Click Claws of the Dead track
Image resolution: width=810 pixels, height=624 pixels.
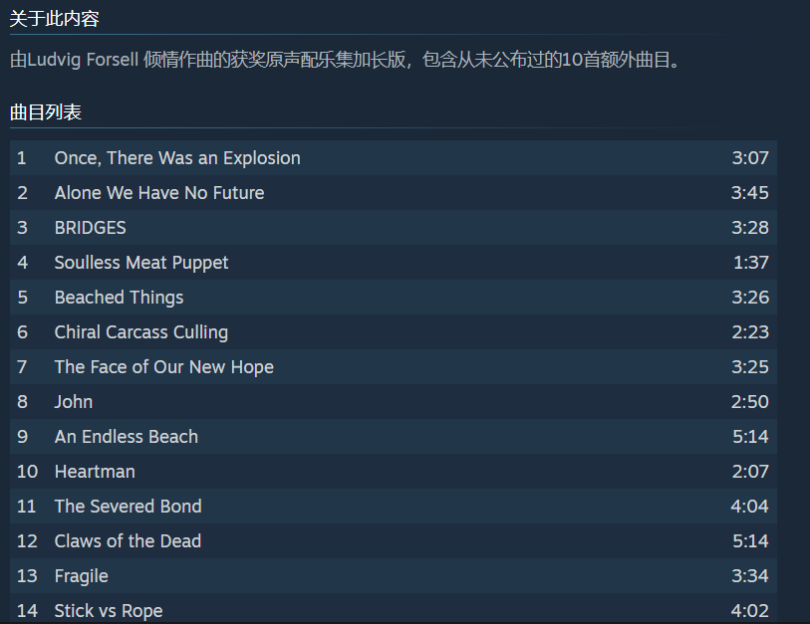pyautogui.click(x=394, y=541)
